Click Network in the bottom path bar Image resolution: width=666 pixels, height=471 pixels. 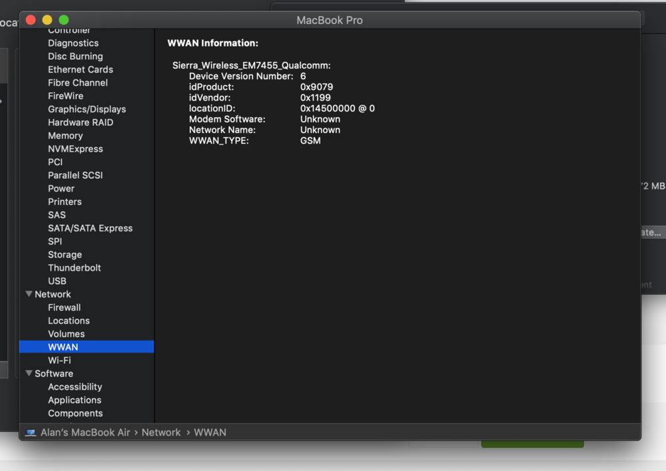pyautogui.click(x=161, y=432)
